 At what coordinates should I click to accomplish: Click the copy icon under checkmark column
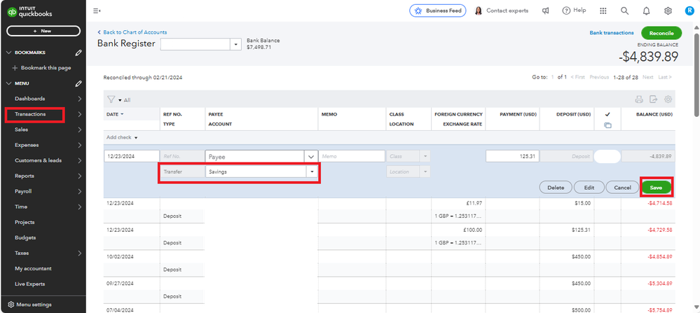pos(608,125)
